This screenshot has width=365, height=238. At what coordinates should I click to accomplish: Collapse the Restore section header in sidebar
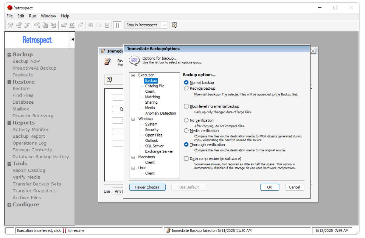[9, 82]
